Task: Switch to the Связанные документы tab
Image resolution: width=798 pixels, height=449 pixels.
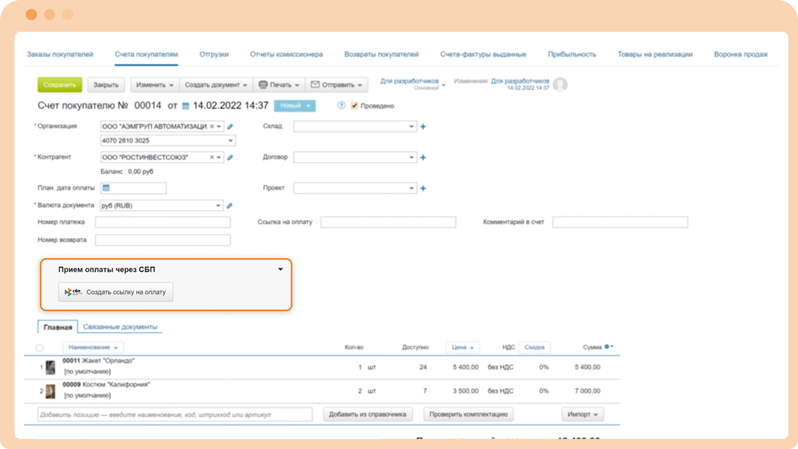Action: click(120, 327)
